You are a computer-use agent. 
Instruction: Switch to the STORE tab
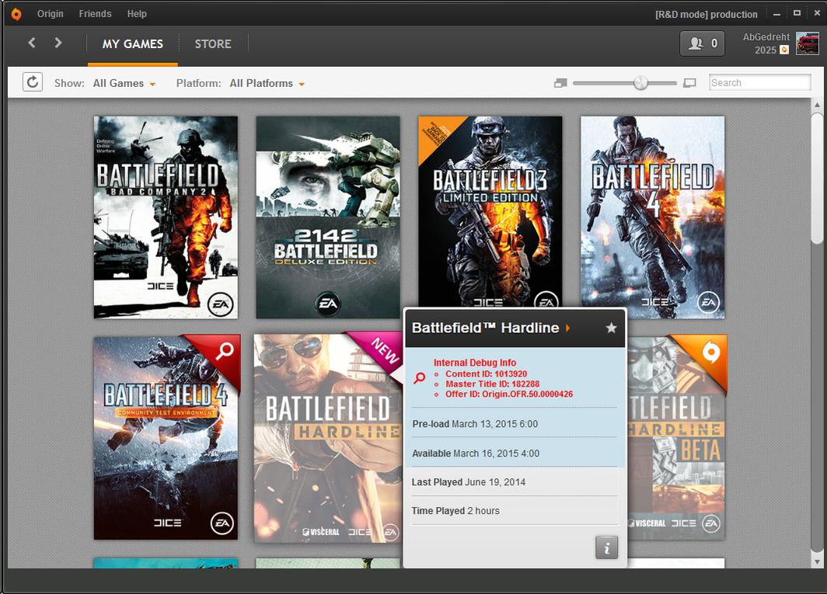(x=212, y=43)
